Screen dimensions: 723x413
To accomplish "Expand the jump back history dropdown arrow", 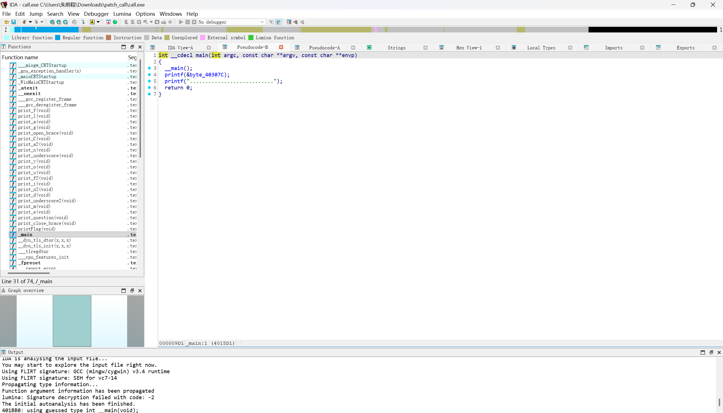I will coord(31,22).
